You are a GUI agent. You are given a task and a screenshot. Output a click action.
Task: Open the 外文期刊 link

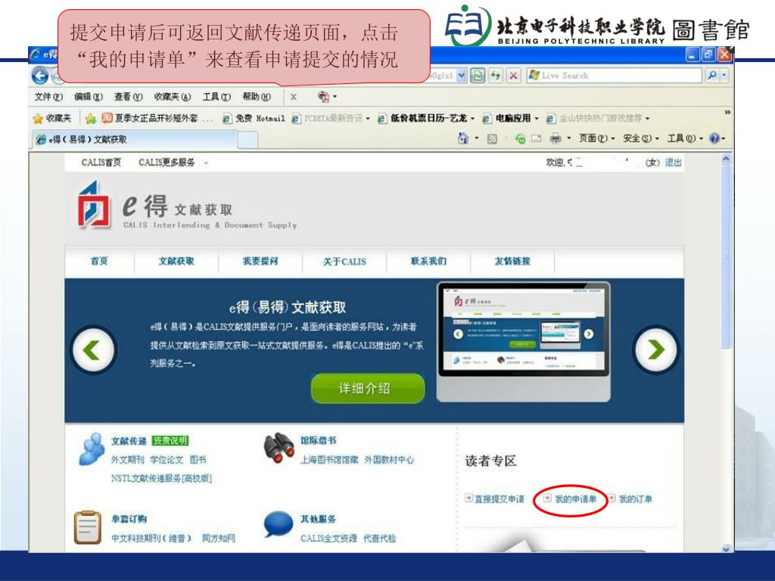127,460
